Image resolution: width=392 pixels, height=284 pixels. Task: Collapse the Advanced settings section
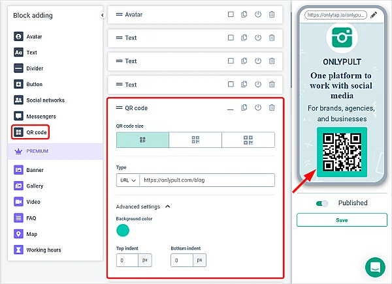167,206
